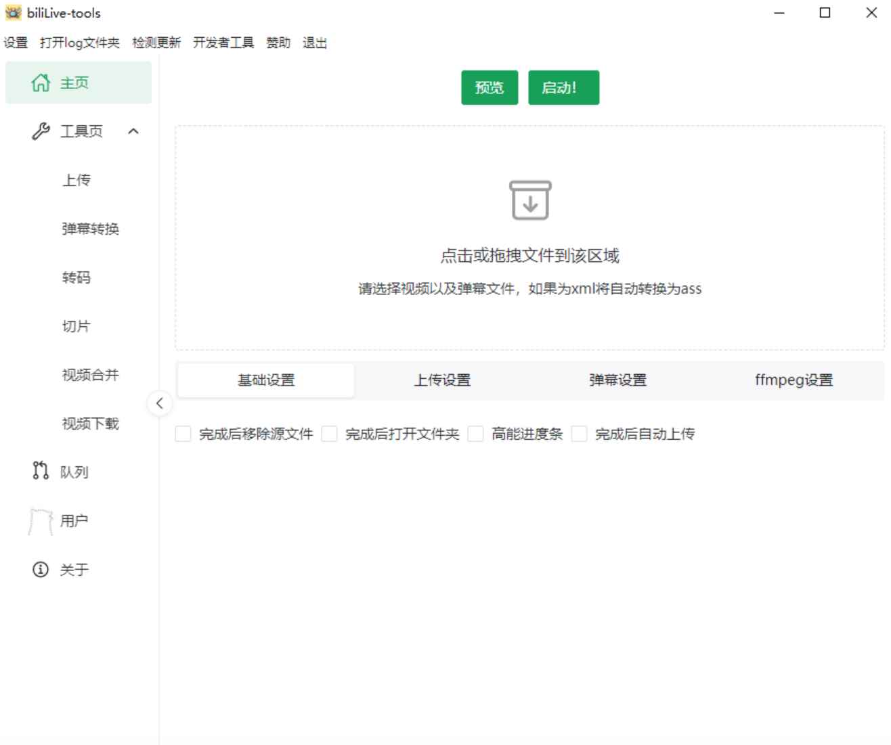Viewport: 891px width, 745px height.
Task: Open 检测更新 from the menu bar
Action: (156, 43)
